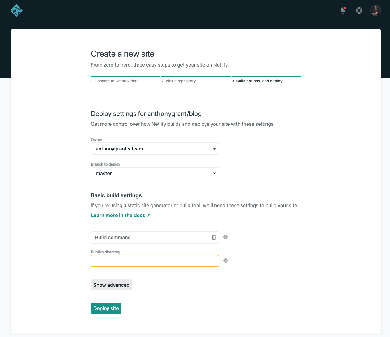Click the autofill icon inside Build command field
The width and height of the screenshot is (390, 337).
pyautogui.click(x=213, y=237)
